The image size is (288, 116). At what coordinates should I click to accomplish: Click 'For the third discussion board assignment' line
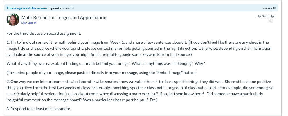(x=44, y=34)
